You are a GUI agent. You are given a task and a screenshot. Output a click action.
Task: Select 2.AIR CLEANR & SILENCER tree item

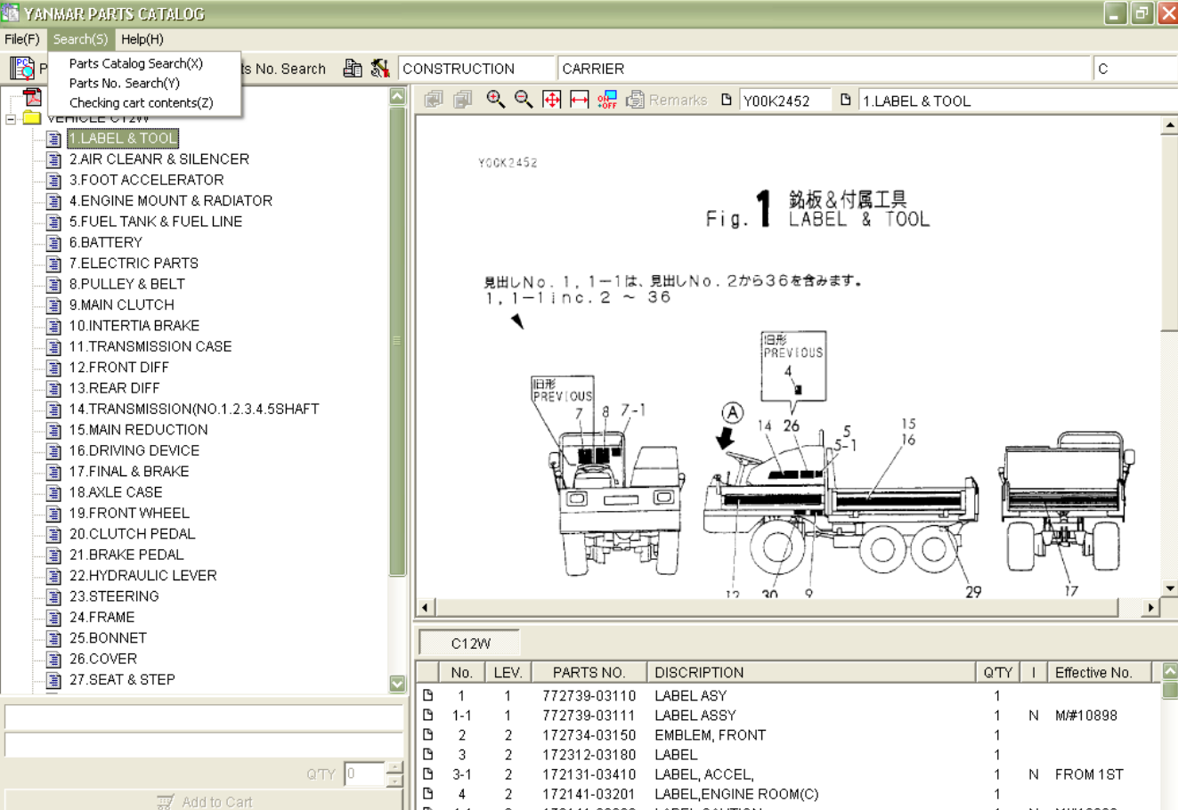(159, 159)
